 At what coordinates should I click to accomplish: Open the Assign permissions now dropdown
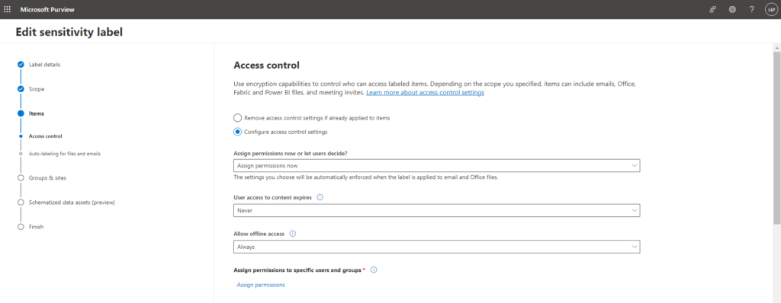tap(436, 166)
